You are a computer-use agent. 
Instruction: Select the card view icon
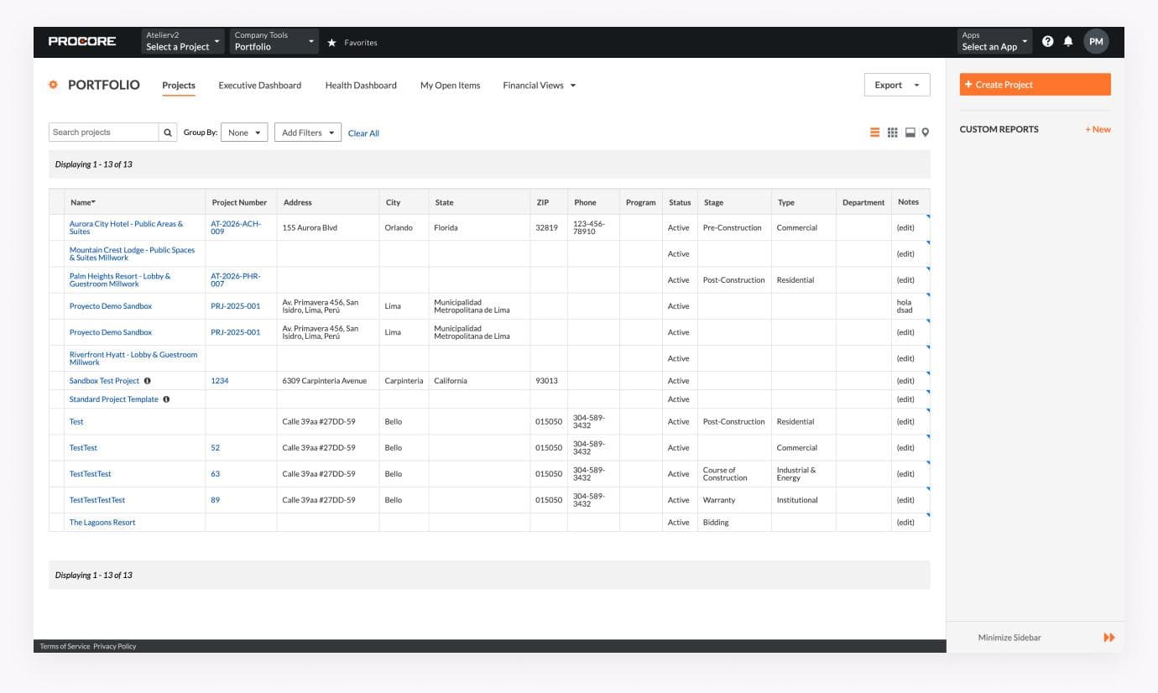tap(910, 132)
